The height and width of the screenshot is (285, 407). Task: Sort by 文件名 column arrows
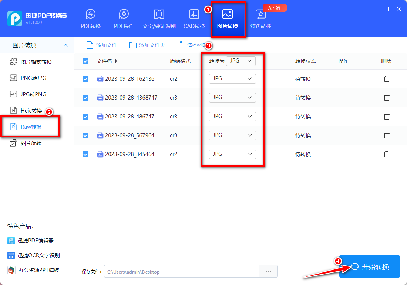tap(115, 61)
